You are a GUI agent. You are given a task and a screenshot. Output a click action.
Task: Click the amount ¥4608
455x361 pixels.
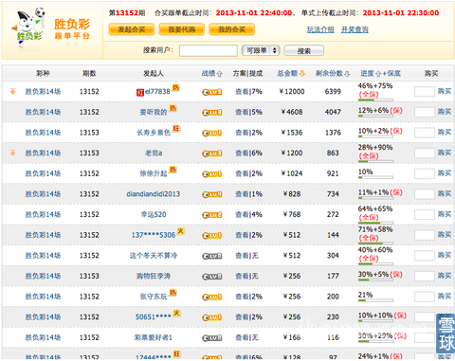[x=292, y=112]
